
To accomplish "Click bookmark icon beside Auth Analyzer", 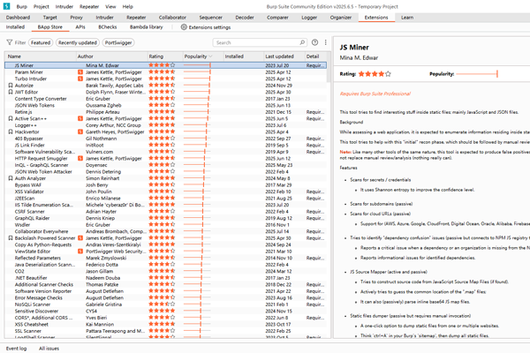I will 11,178.
